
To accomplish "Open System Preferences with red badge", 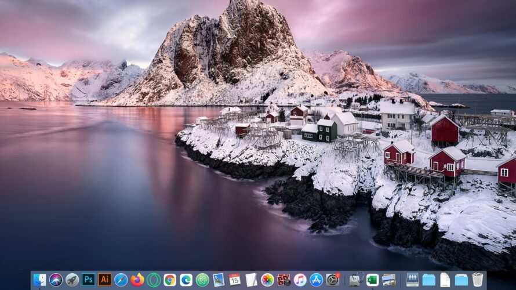I will click(x=333, y=280).
